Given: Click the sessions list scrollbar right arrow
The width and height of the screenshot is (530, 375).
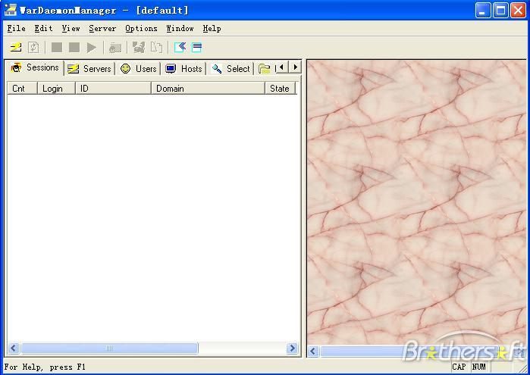Looking at the screenshot, I should click(292, 348).
